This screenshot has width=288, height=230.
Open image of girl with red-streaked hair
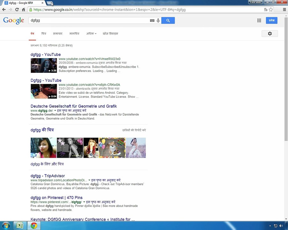point(91,148)
